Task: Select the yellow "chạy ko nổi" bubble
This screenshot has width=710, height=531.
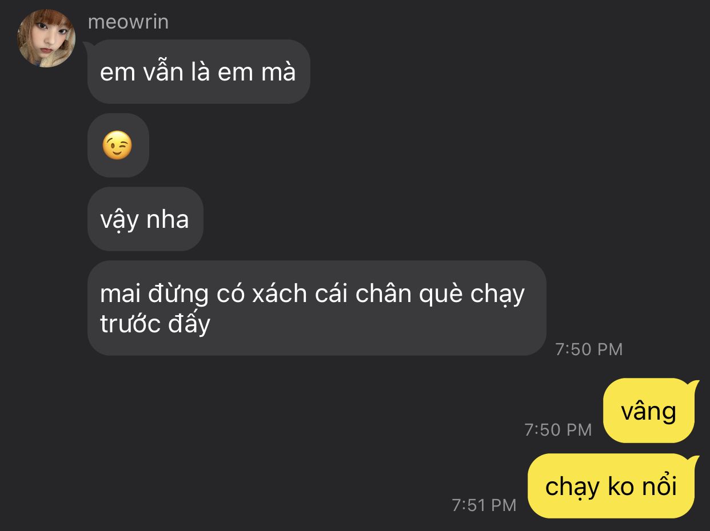Action: (611, 486)
